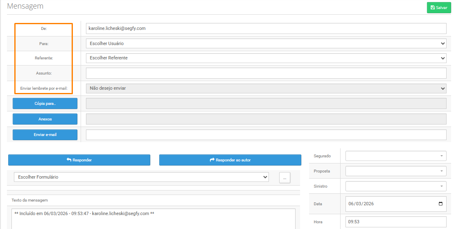Click the green Salvar button
Screen dimensions: 456x229
tap(439, 8)
